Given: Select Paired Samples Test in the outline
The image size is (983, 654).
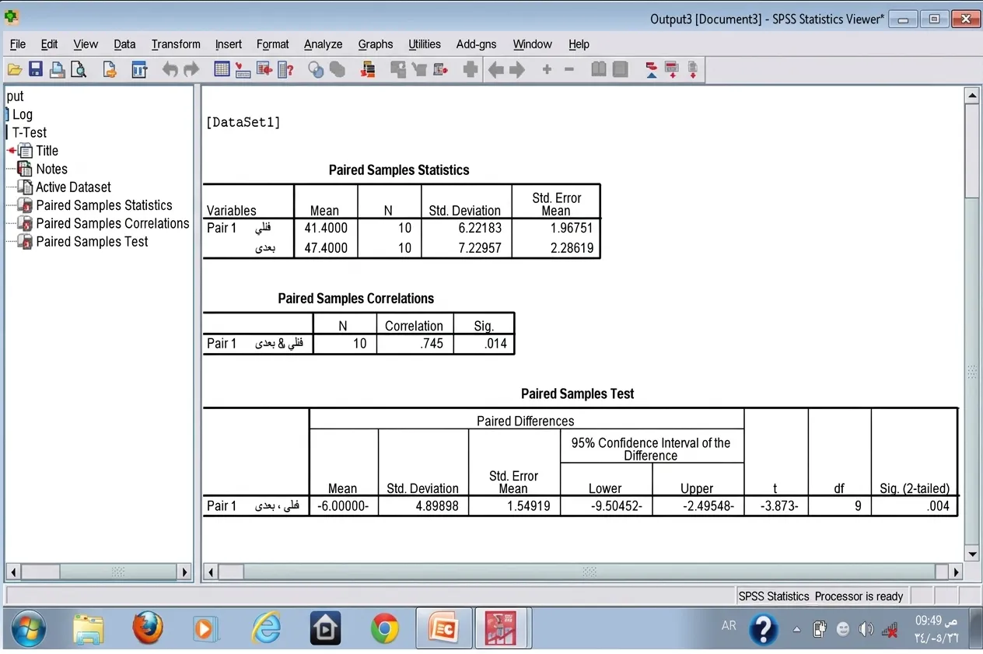Looking at the screenshot, I should (x=92, y=241).
